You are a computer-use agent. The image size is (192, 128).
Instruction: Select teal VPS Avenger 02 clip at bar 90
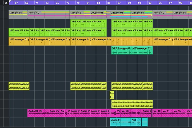(x=142, y=50)
